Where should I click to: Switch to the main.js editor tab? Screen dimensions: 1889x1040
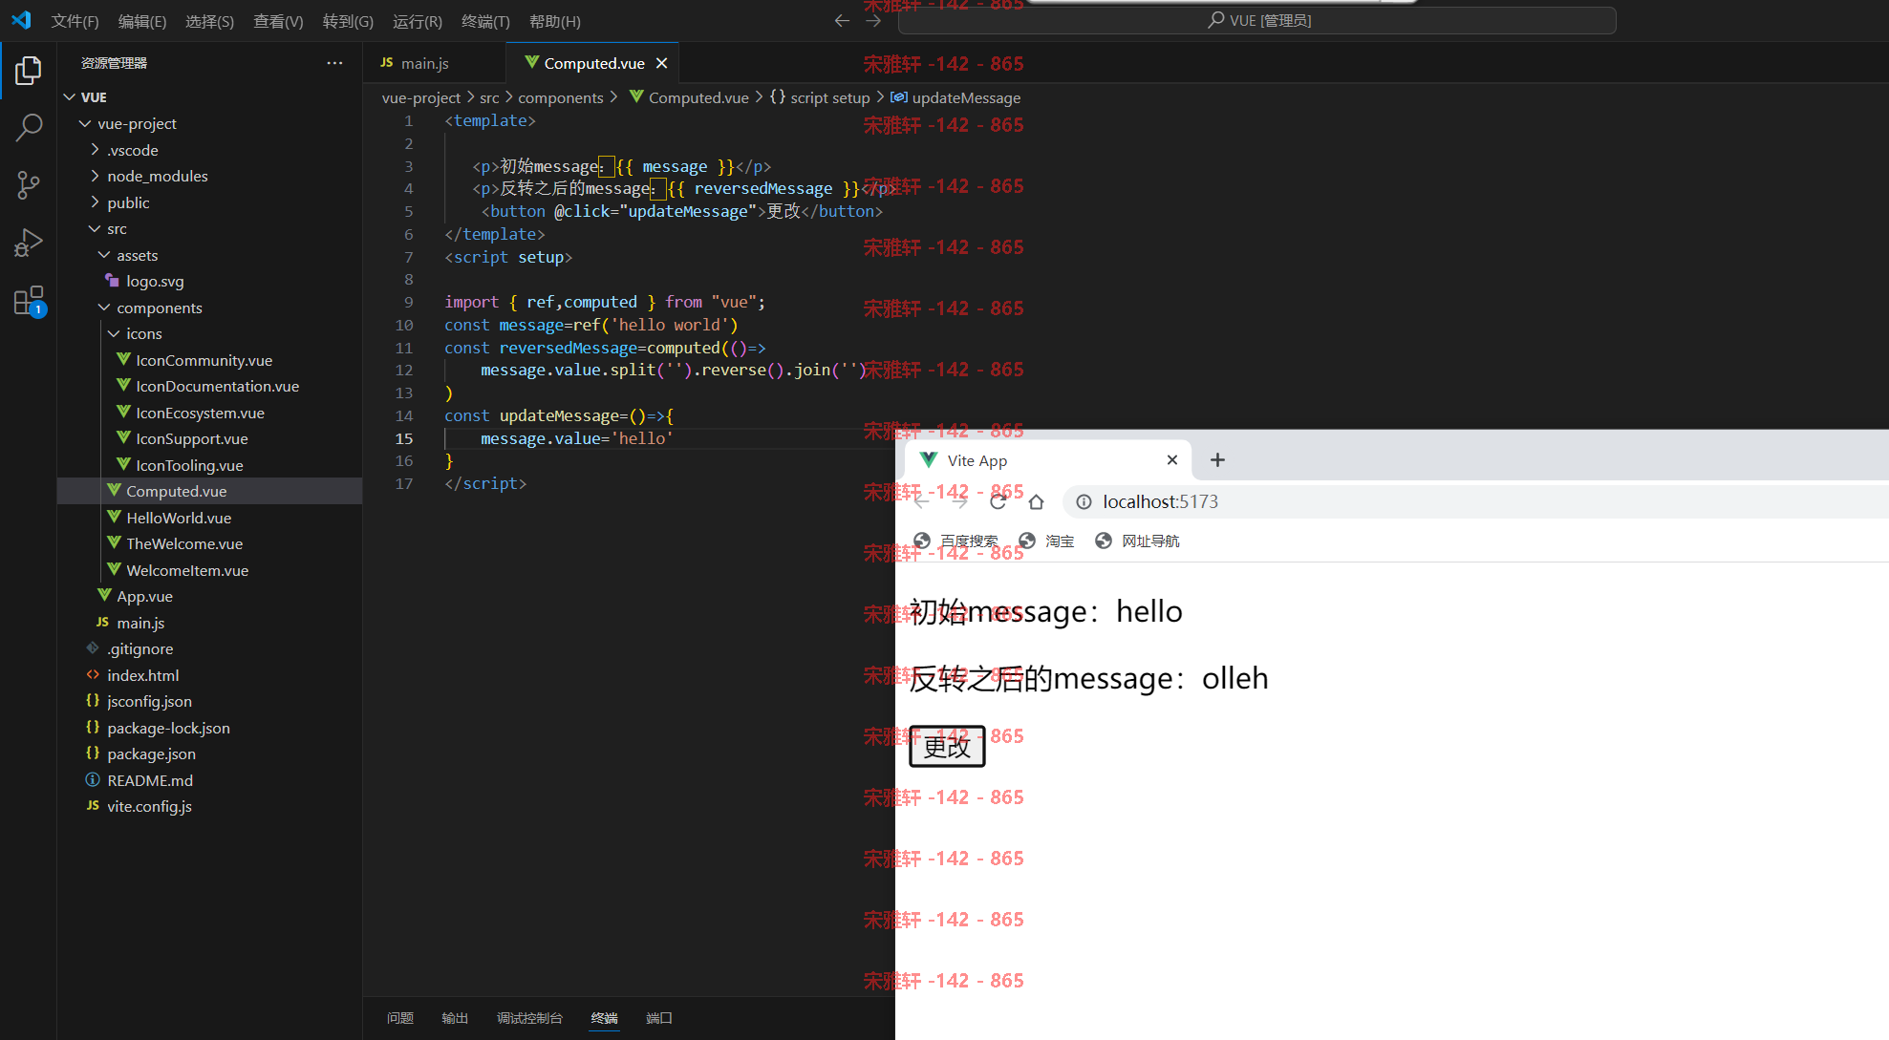click(x=434, y=63)
